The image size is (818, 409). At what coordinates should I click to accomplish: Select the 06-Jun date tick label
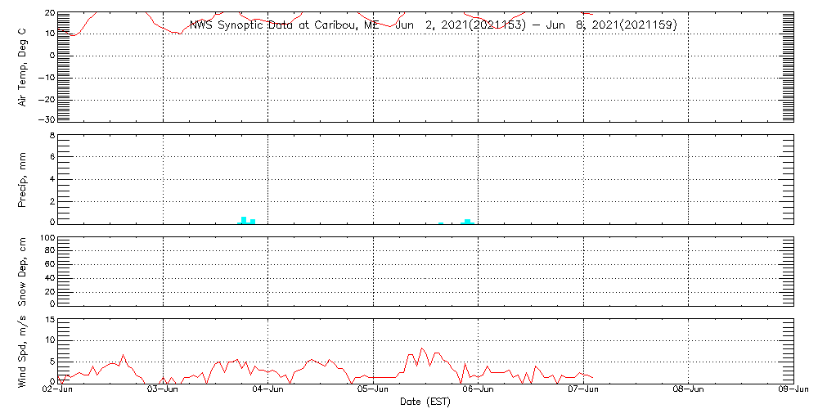479,390
